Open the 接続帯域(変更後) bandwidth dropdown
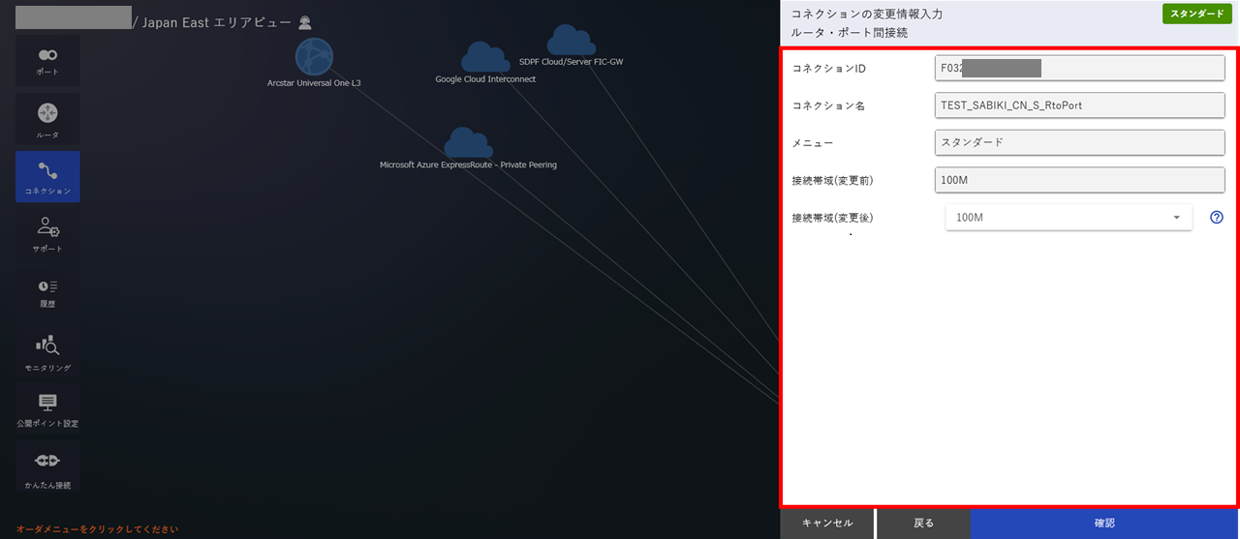 [1069, 218]
